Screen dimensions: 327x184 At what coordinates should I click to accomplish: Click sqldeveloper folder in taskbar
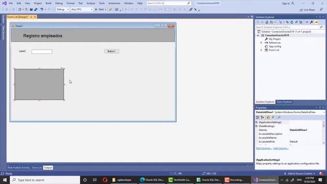pos(122,180)
